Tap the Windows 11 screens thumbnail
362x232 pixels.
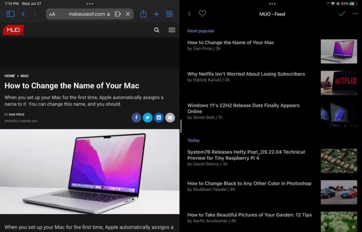pyautogui.click(x=339, y=115)
